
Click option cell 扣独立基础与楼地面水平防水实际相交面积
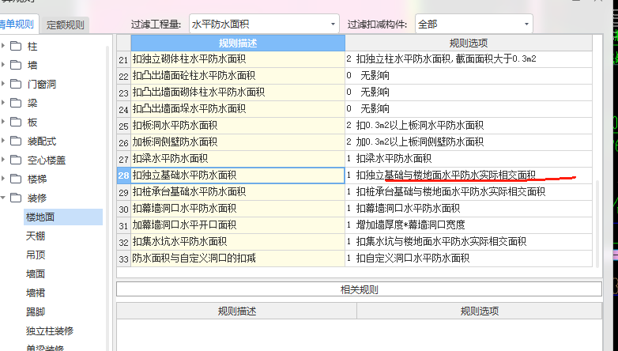pyautogui.click(x=469, y=175)
